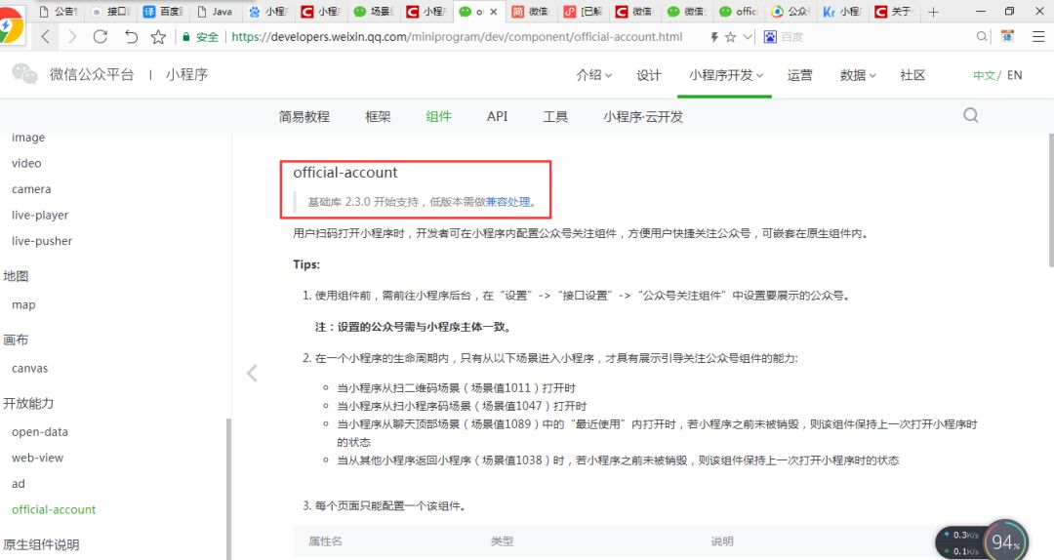Click the Baidu paw search engine icon
This screenshot has height=560, width=1054.
(x=770, y=37)
